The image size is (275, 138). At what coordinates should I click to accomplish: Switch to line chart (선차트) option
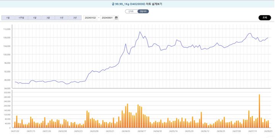coord(131,11)
